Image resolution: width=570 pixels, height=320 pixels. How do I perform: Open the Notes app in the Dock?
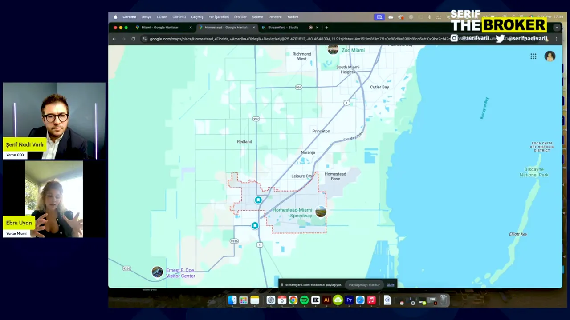255,300
